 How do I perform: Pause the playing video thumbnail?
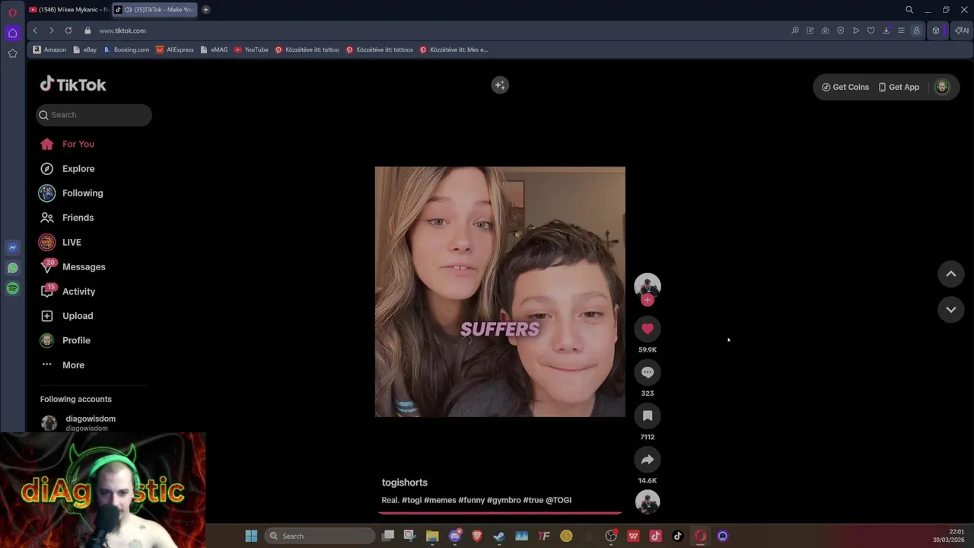tap(500, 292)
